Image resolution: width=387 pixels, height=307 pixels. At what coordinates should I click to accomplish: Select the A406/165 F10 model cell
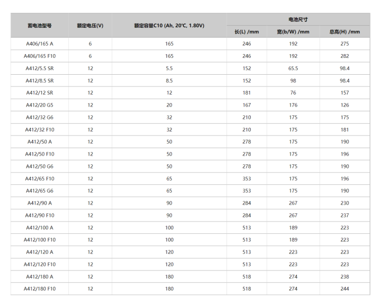tap(39, 56)
